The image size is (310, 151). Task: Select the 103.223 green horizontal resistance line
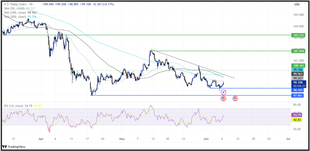(x=146, y=35)
